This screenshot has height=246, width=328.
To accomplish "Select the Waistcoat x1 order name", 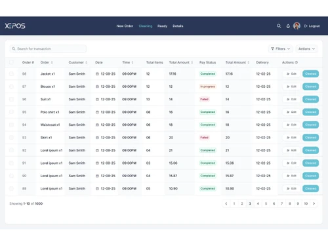I will pos(50,125).
